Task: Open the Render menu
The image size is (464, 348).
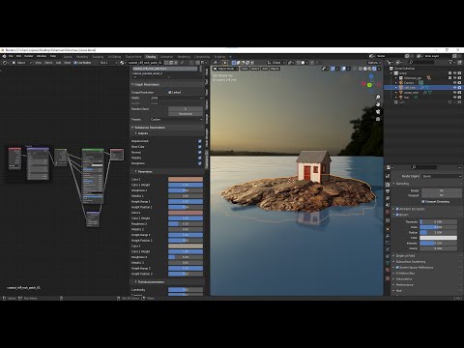Action: point(29,56)
